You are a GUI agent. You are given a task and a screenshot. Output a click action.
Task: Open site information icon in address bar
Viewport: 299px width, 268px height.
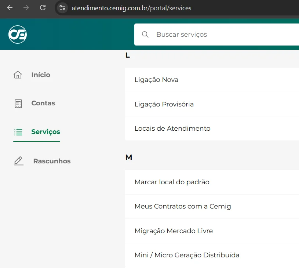tap(62, 8)
